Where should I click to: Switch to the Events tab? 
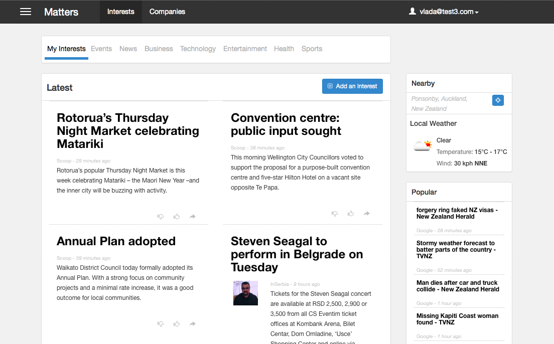coord(101,49)
